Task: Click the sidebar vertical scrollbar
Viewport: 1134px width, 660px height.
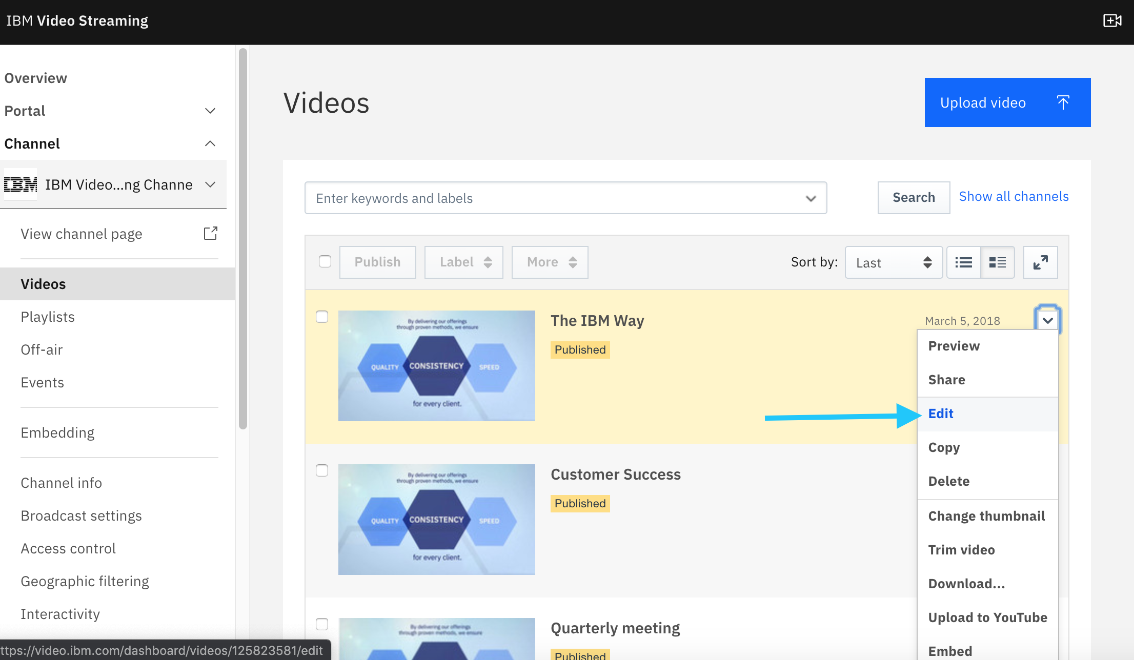Action: click(243, 239)
